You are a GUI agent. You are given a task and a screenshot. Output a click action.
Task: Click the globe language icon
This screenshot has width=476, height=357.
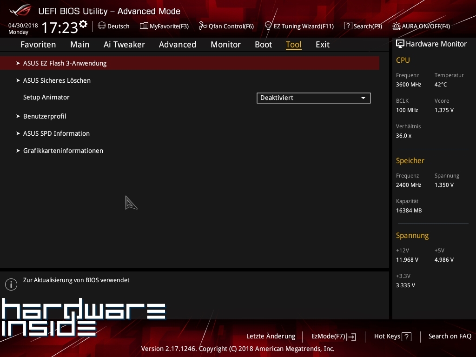tap(102, 26)
